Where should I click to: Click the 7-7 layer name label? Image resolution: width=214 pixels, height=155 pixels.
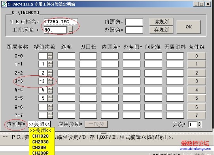(x=19, y=115)
